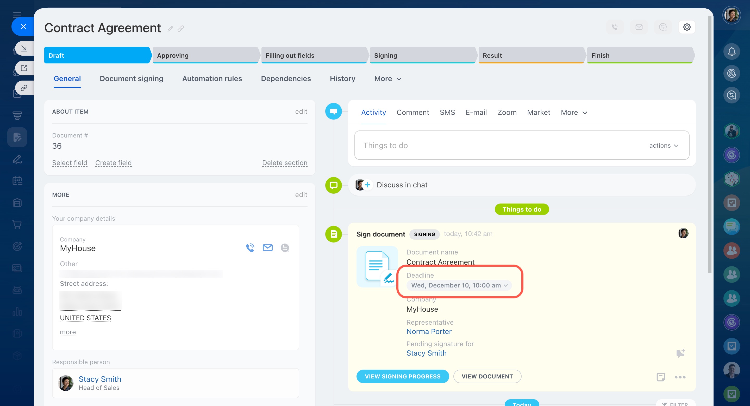Screen dimensions: 750x406
Task: Click Select field link
Action: [70, 163]
